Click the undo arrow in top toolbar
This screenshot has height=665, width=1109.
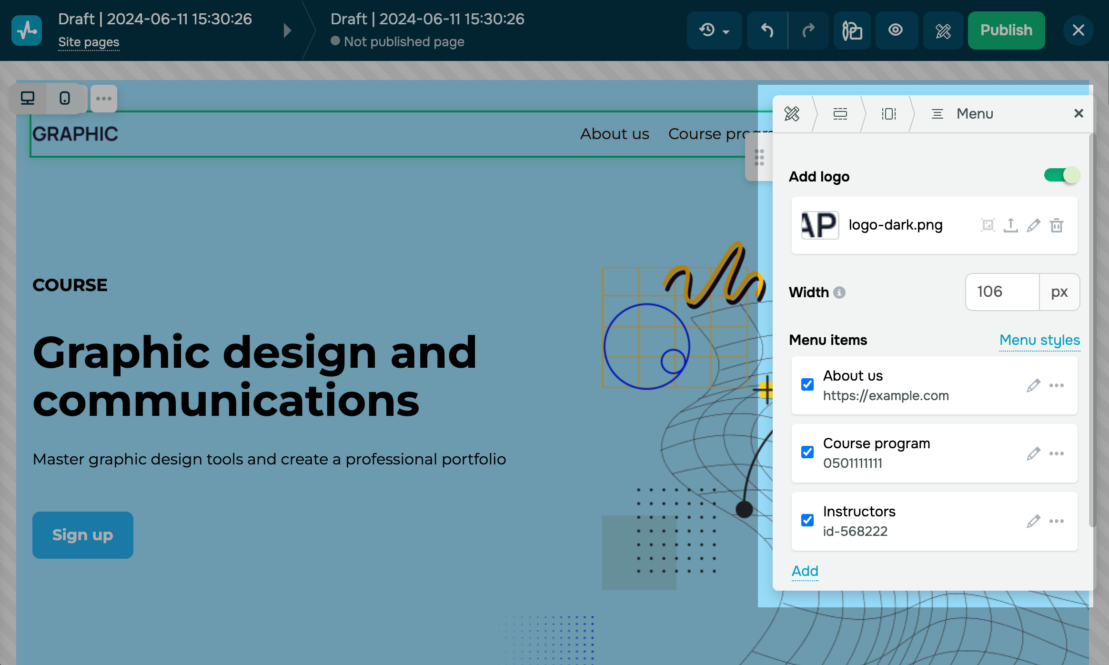click(767, 30)
